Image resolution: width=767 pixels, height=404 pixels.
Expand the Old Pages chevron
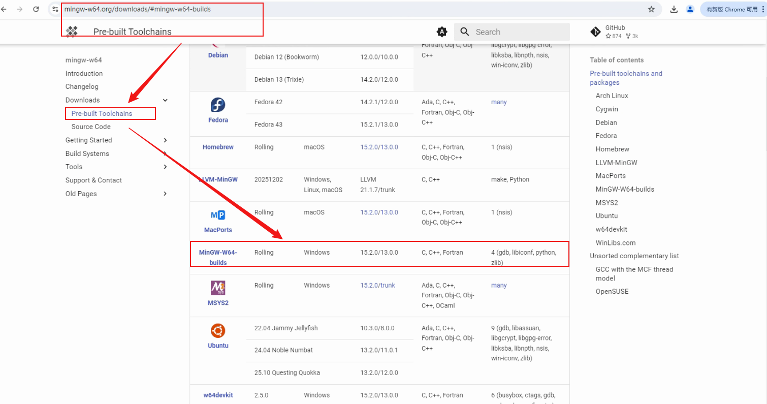(x=165, y=194)
